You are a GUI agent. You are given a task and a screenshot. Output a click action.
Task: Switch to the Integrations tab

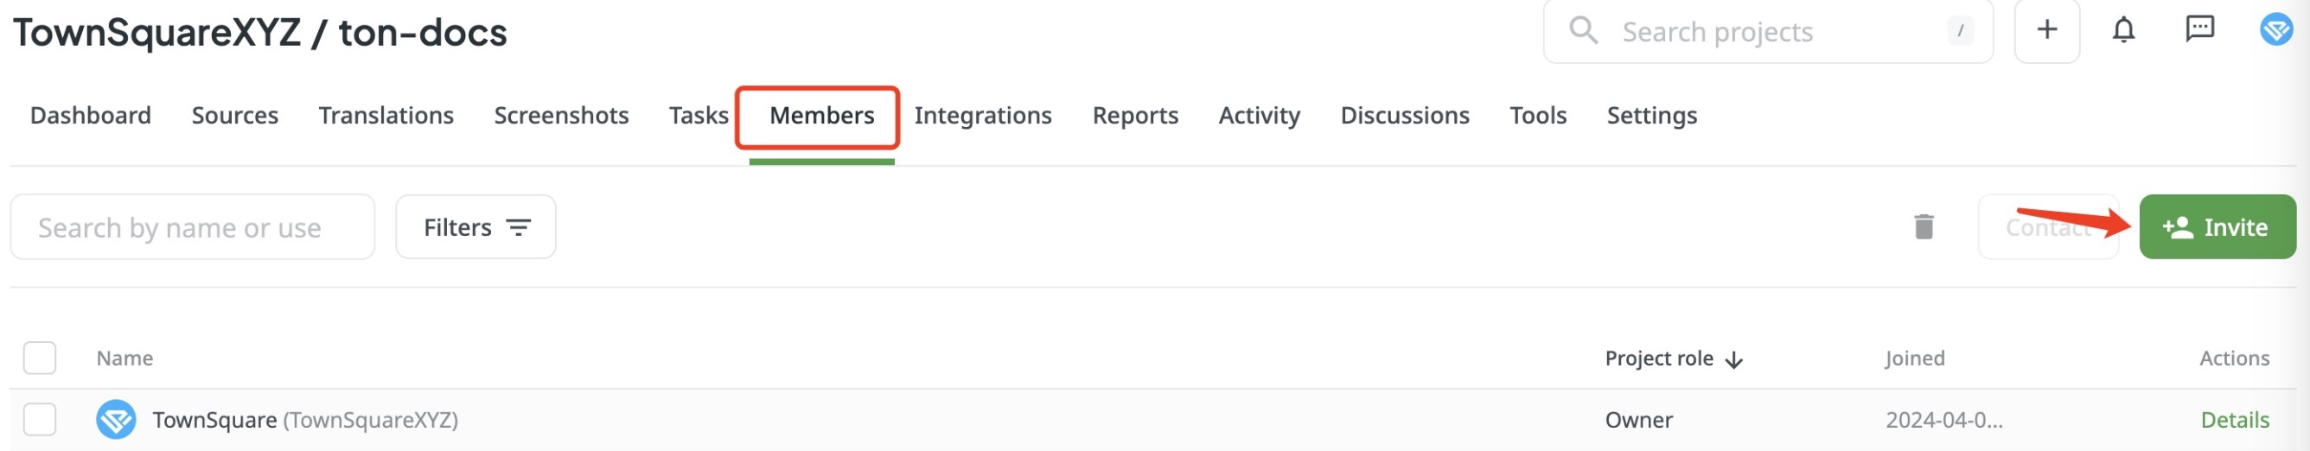pos(983,116)
